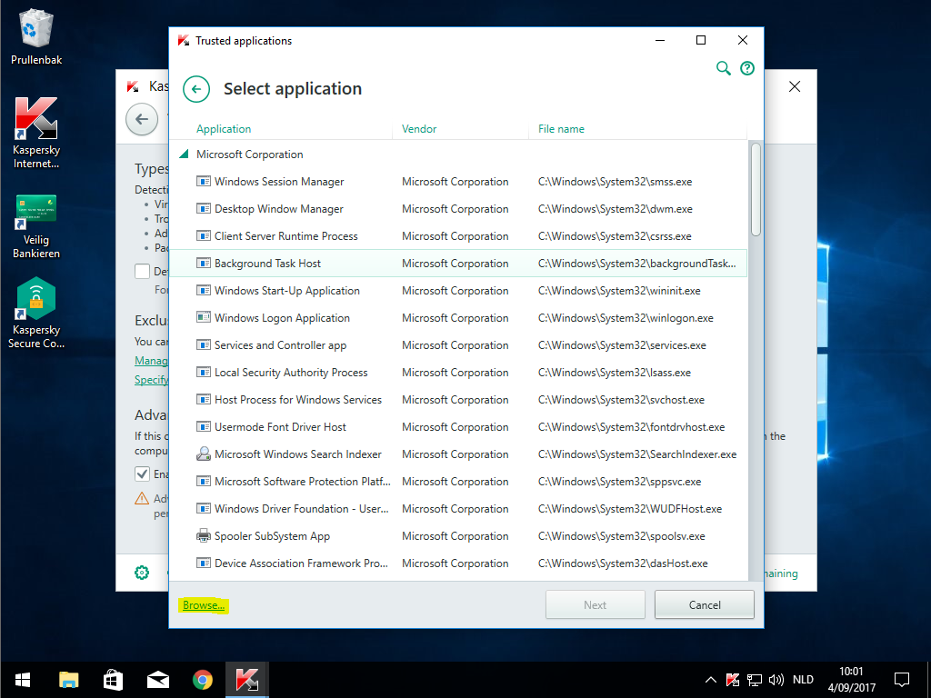Select Local Security Authority Process
The height and width of the screenshot is (698, 931).
(x=458, y=372)
